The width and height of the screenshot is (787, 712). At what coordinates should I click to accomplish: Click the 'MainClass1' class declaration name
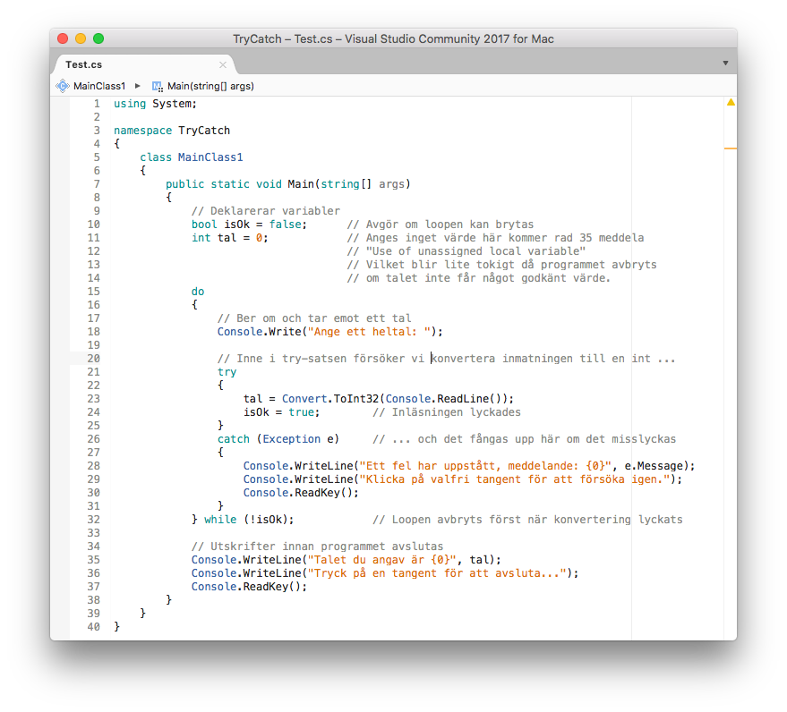tap(210, 157)
